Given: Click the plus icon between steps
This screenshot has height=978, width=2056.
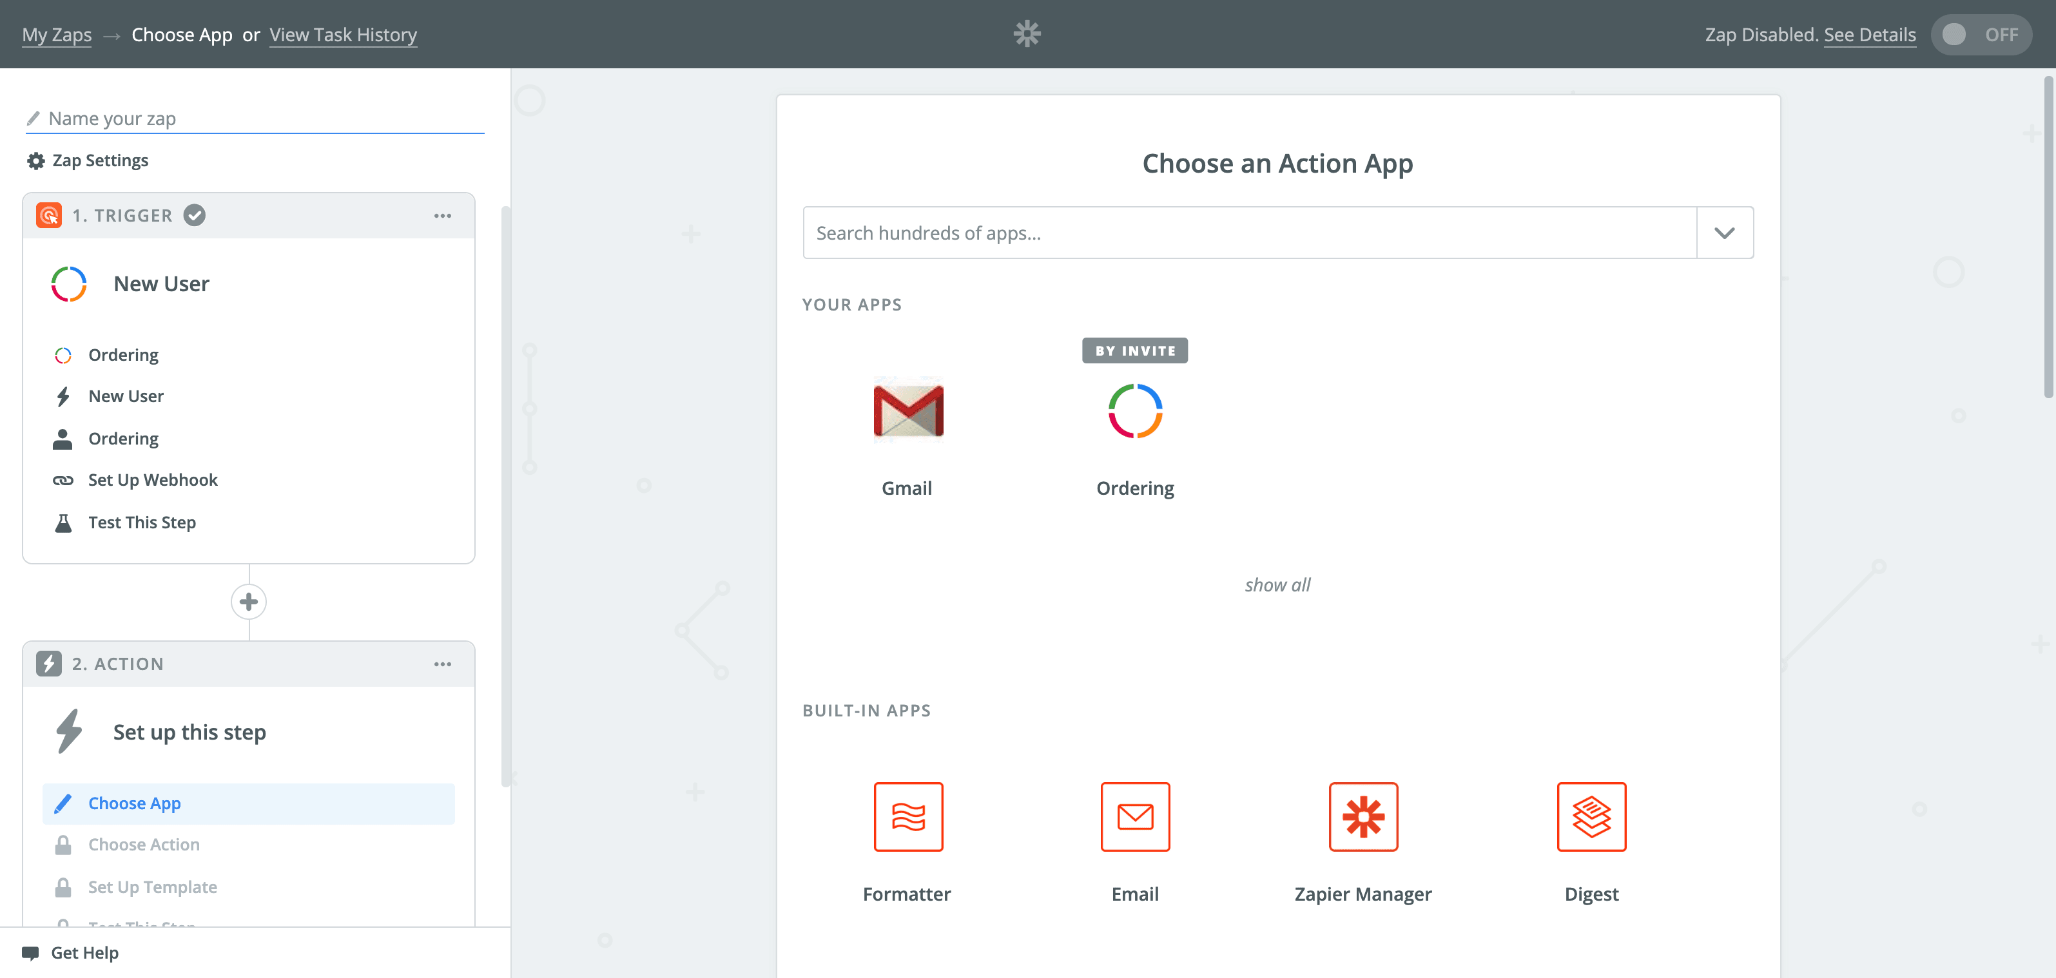Looking at the screenshot, I should tap(248, 602).
